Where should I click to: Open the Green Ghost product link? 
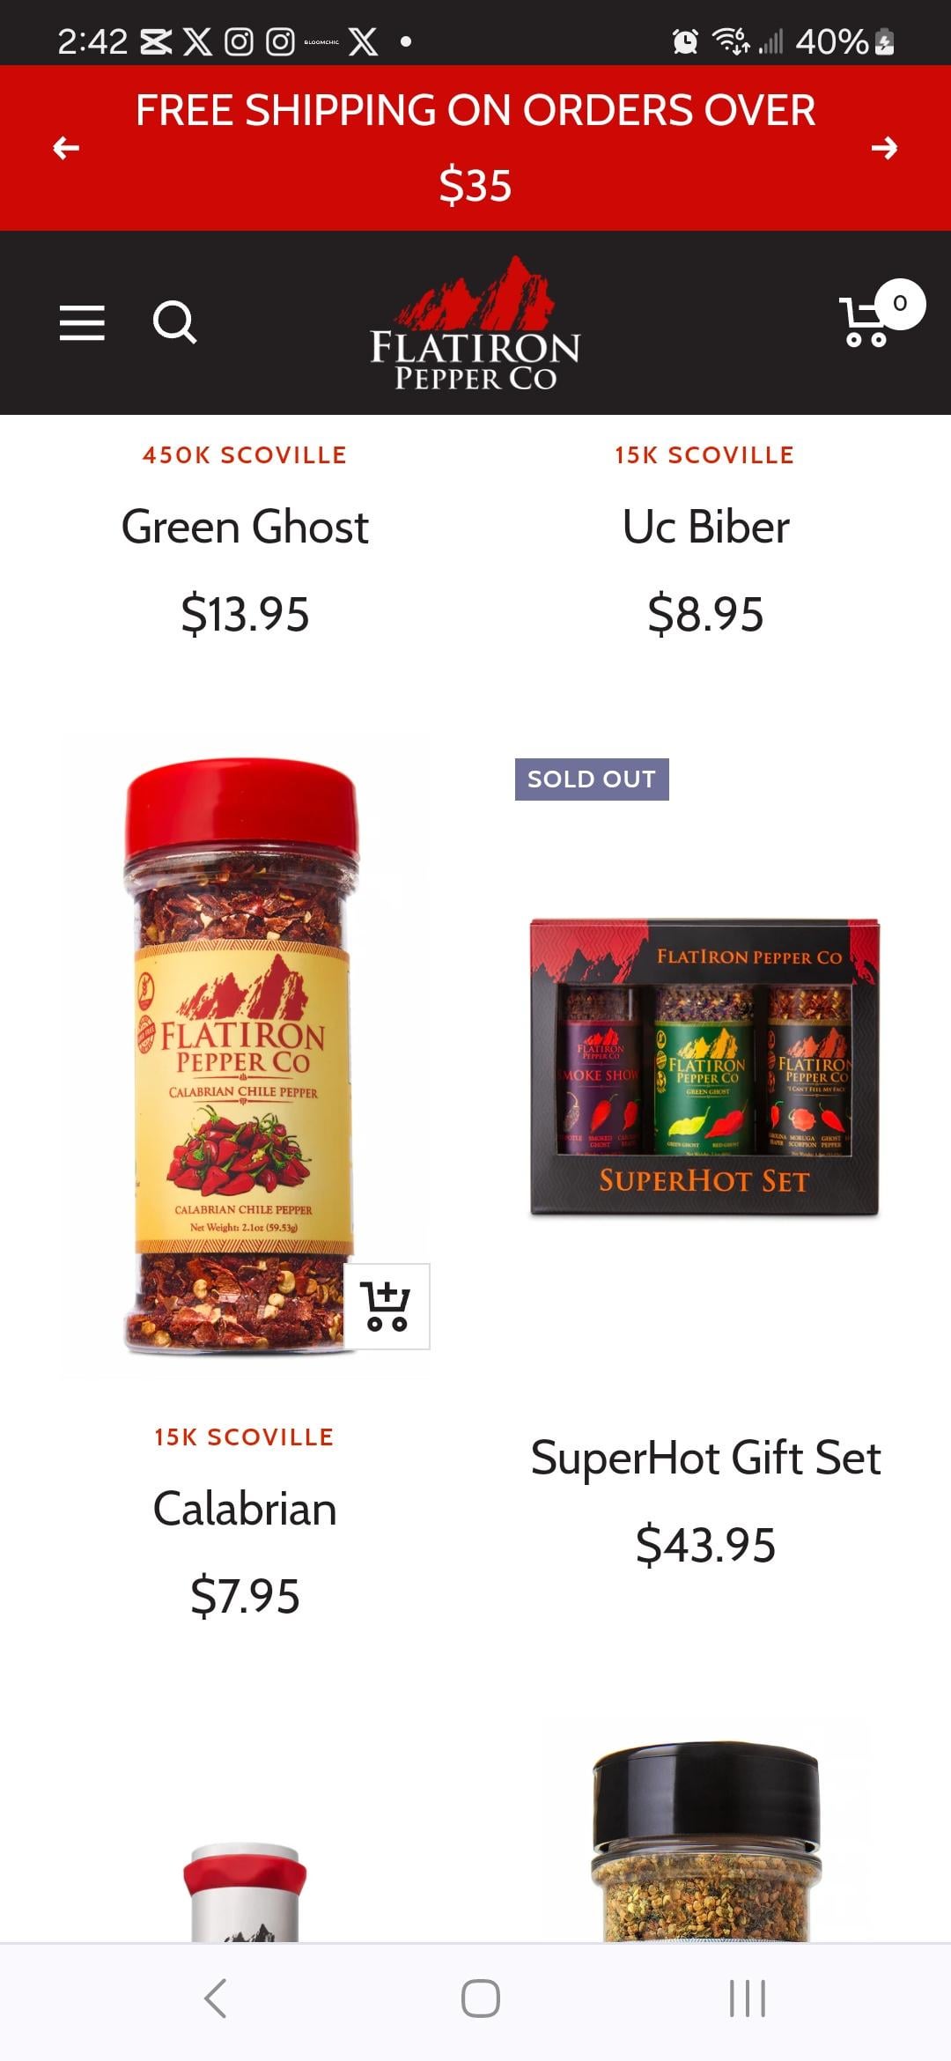(245, 527)
